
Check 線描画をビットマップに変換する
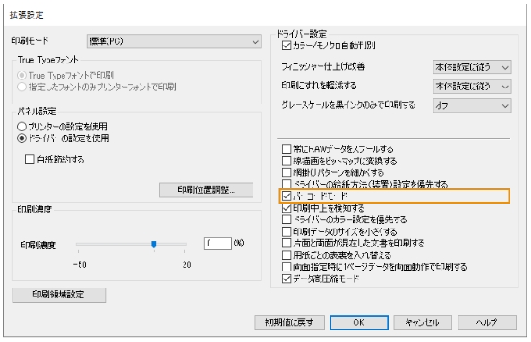pyautogui.click(x=287, y=161)
